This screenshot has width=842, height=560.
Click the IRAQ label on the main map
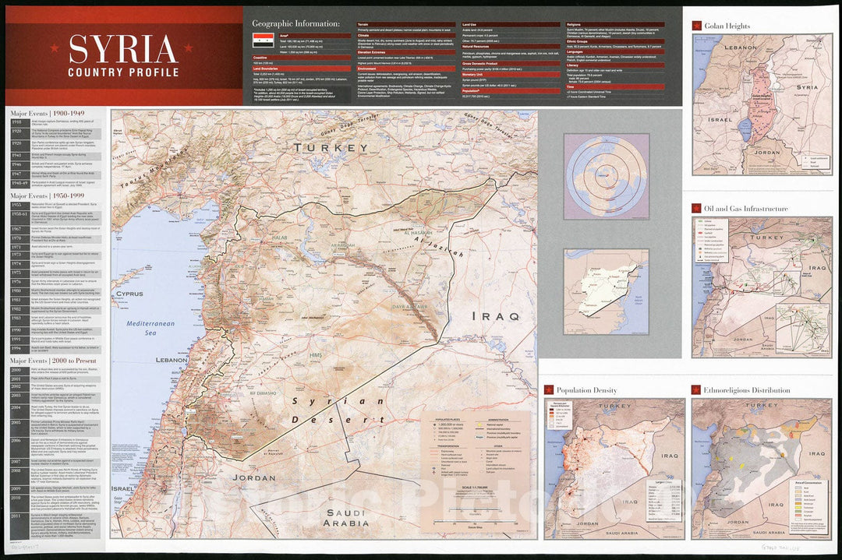(x=496, y=316)
